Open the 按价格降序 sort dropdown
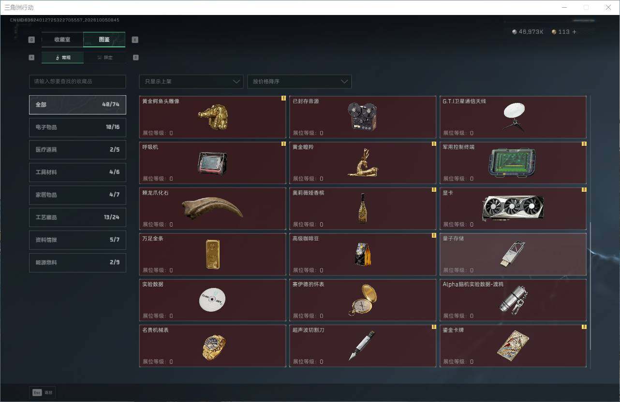Viewport: 620px width, 402px height. pyautogui.click(x=299, y=82)
